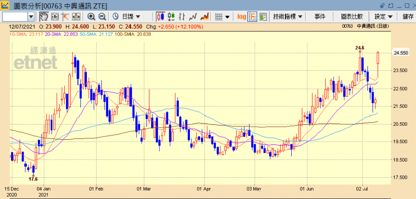Screen dimensions: 416x199
Task: Open the stock code combo box
Action: 31,17
